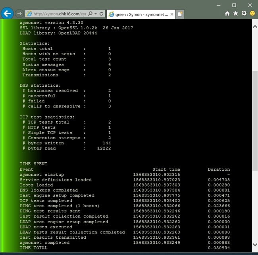Select the green : Xymon - xymonnet tab
The width and height of the screenshot is (258, 255).
point(141,14)
